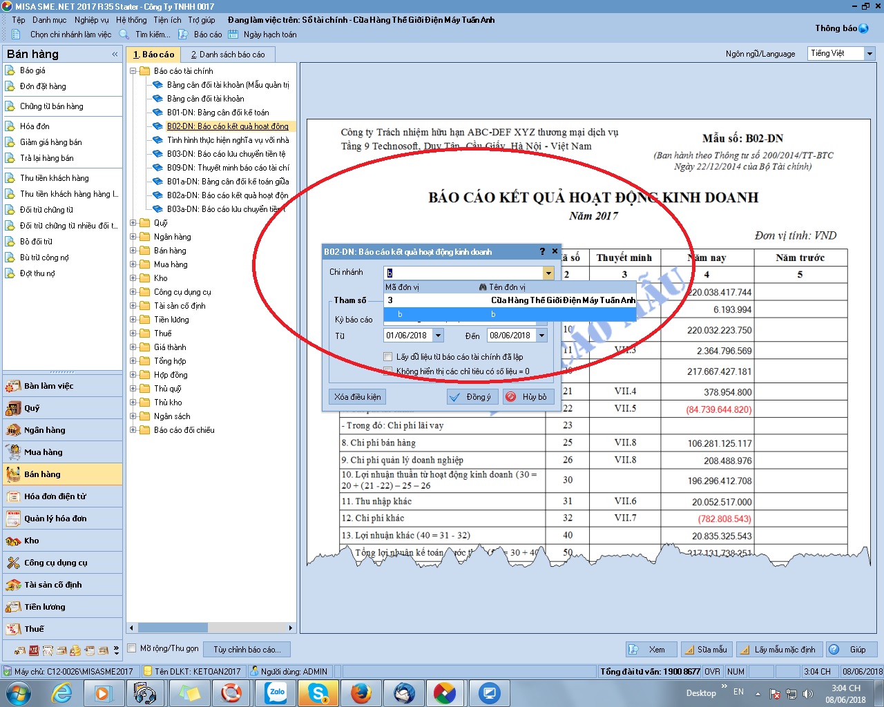Open the Tệp menu

click(19, 20)
